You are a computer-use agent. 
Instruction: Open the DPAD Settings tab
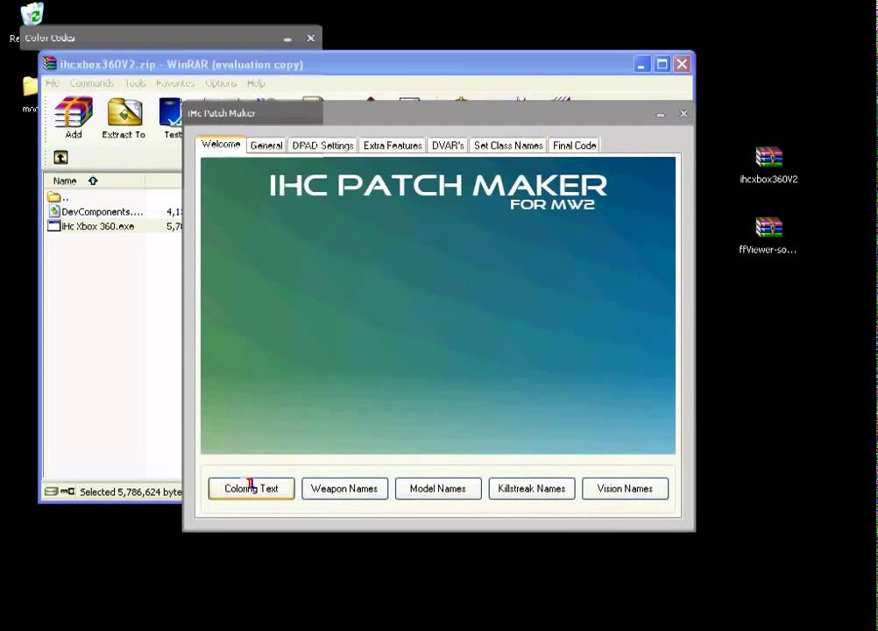click(322, 145)
